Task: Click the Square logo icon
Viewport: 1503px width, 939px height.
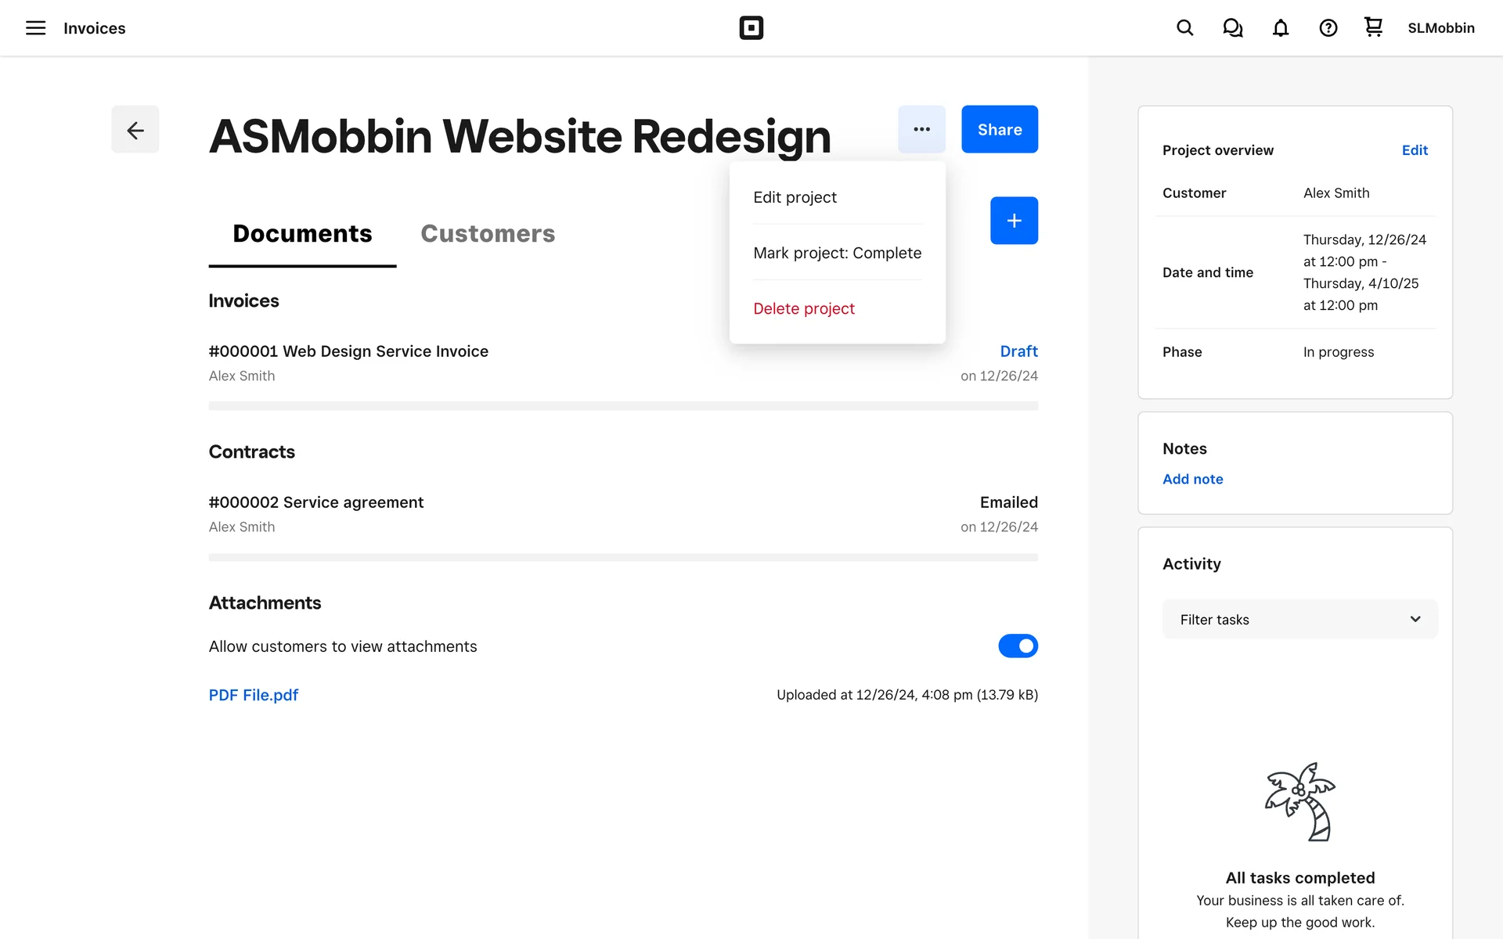Action: coord(751,28)
